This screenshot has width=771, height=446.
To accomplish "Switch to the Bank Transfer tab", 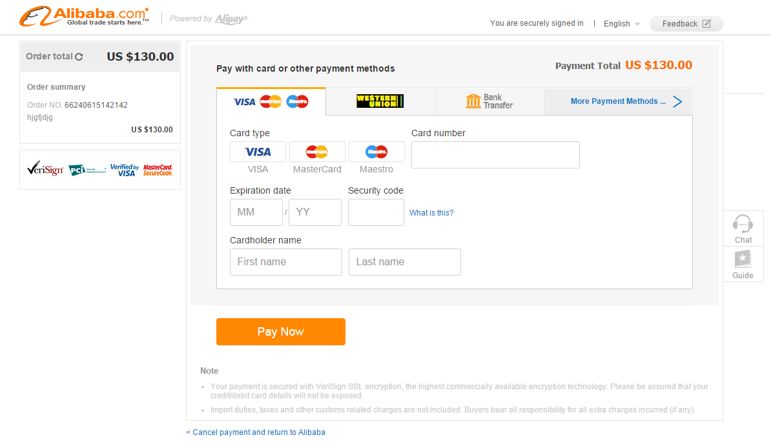I will 489,101.
